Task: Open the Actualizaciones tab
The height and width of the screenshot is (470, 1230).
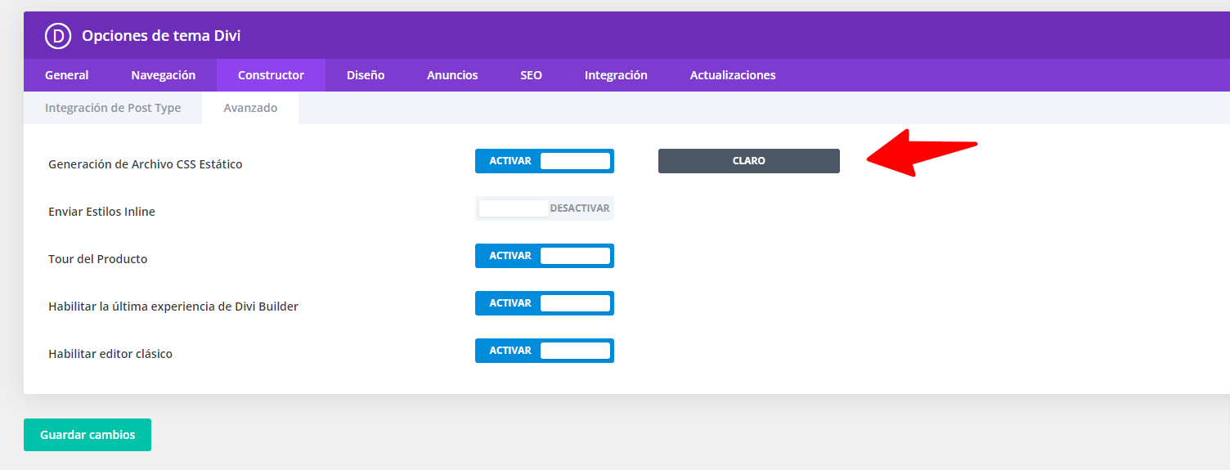Action: click(733, 75)
